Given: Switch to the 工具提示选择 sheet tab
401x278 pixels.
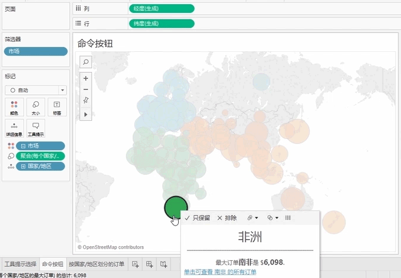Looking at the screenshot, I should pyautogui.click(x=19, y=264).
